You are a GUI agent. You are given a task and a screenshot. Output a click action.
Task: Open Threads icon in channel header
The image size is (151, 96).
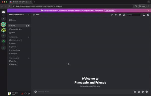click(x=112, y=15)
